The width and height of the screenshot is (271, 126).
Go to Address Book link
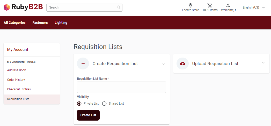(17, 70)
